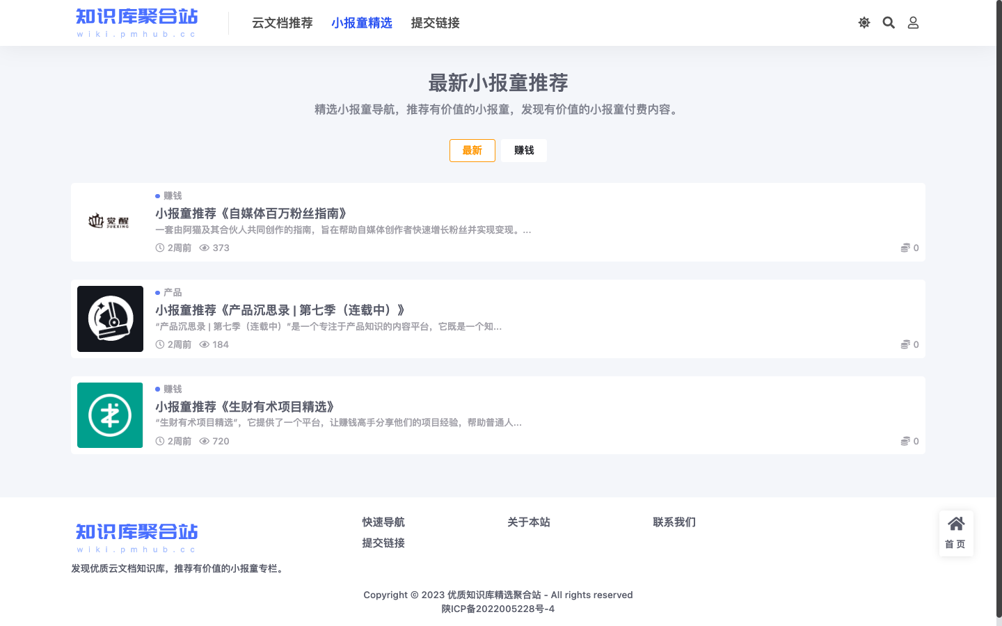This screenshot has height=626, width=1002.
Task: Select the 产品 category tag
Action: (169, 292)
